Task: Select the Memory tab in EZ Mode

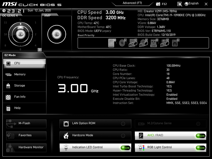Action: click(25, 74)
